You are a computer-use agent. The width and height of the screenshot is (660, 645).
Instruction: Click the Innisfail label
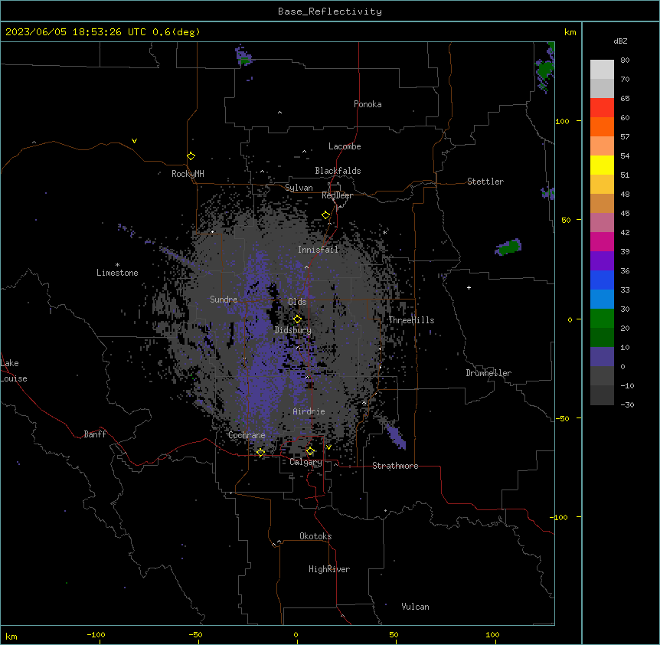tap(318, 250)
